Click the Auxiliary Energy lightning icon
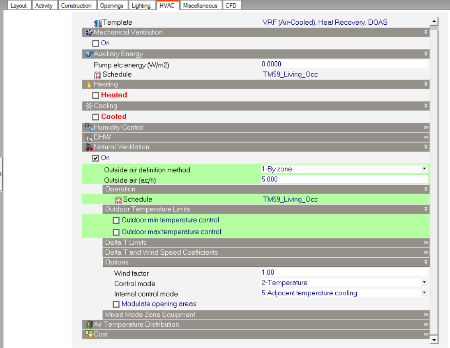Image resolution: width=450 pixels, height=348 pixels. tap(89, 54)
